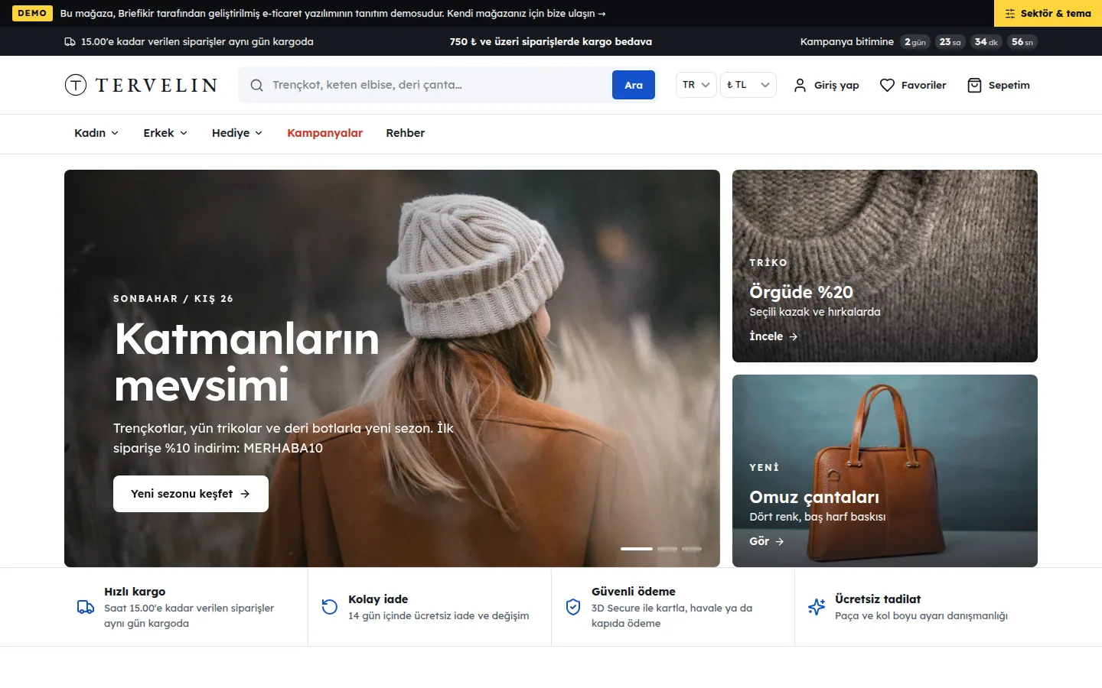Click the "750 ₺ ve üzeri siparişlerde kargo bedava" text

pos(551,42)
